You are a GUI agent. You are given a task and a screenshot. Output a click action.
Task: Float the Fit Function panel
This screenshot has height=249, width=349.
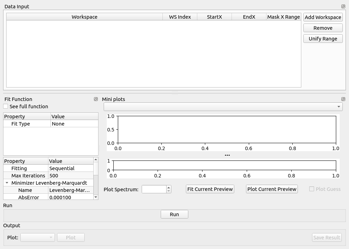[96, 99]
